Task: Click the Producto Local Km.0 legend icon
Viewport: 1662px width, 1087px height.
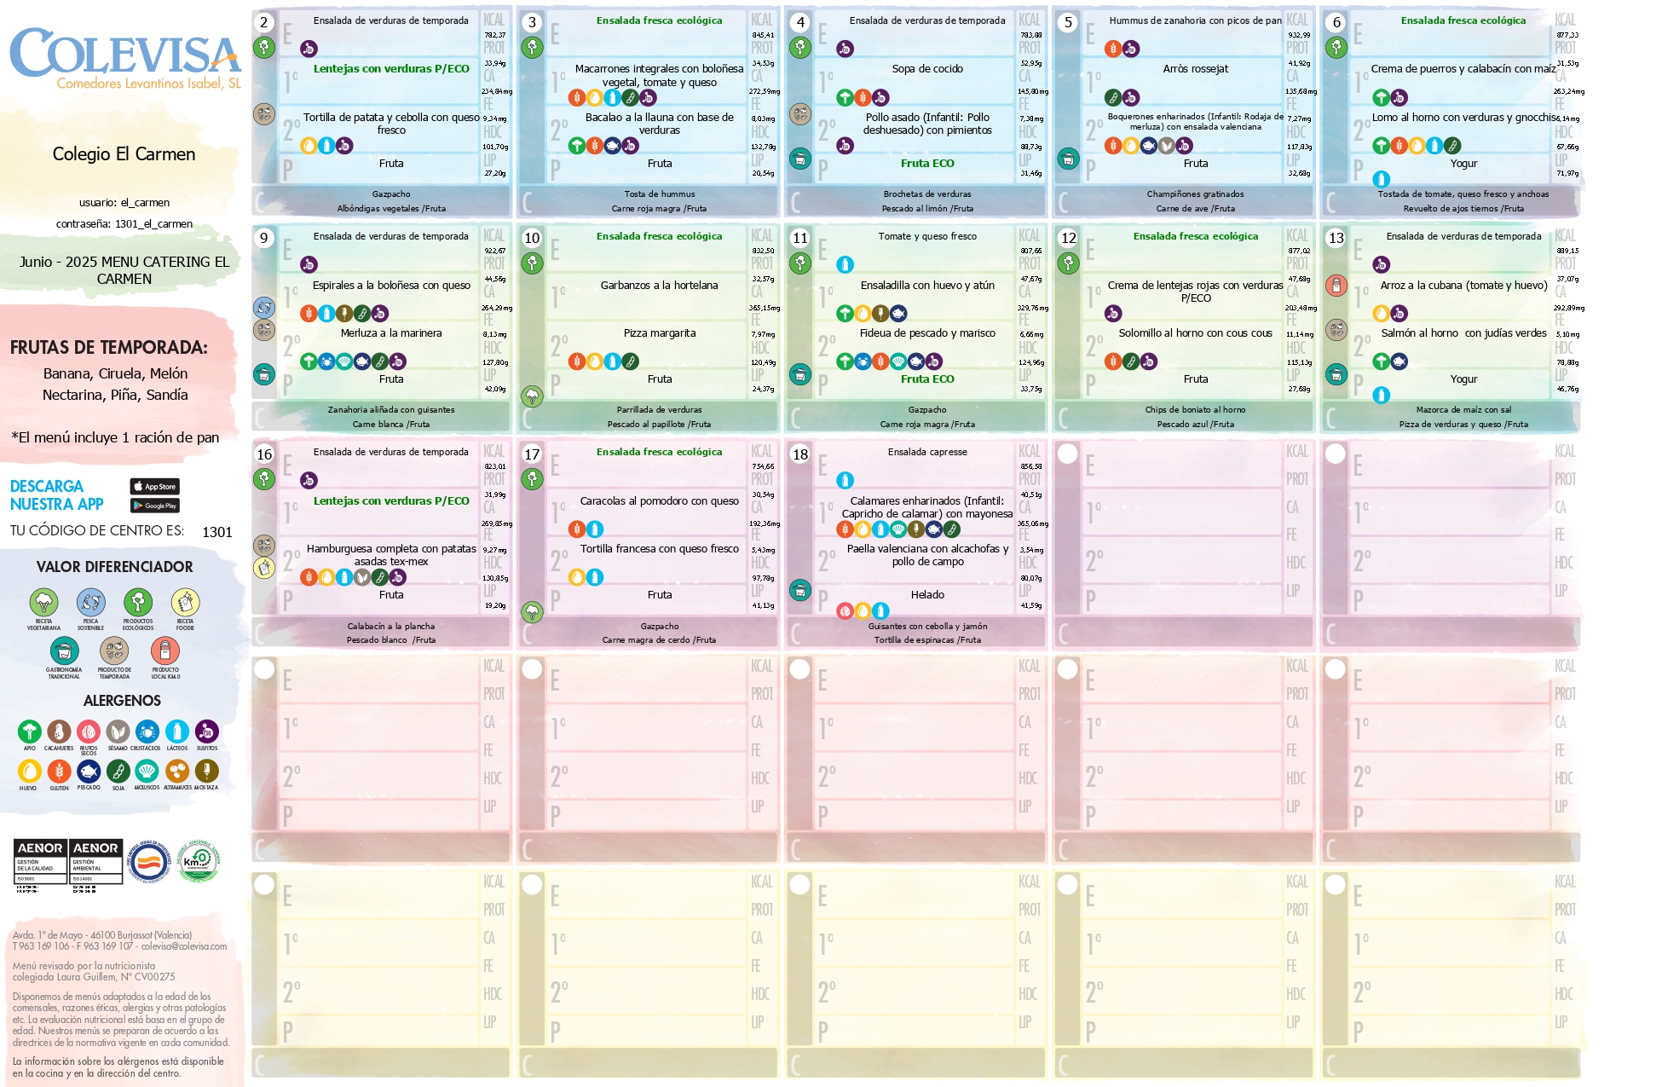Action: coord(165,651)
